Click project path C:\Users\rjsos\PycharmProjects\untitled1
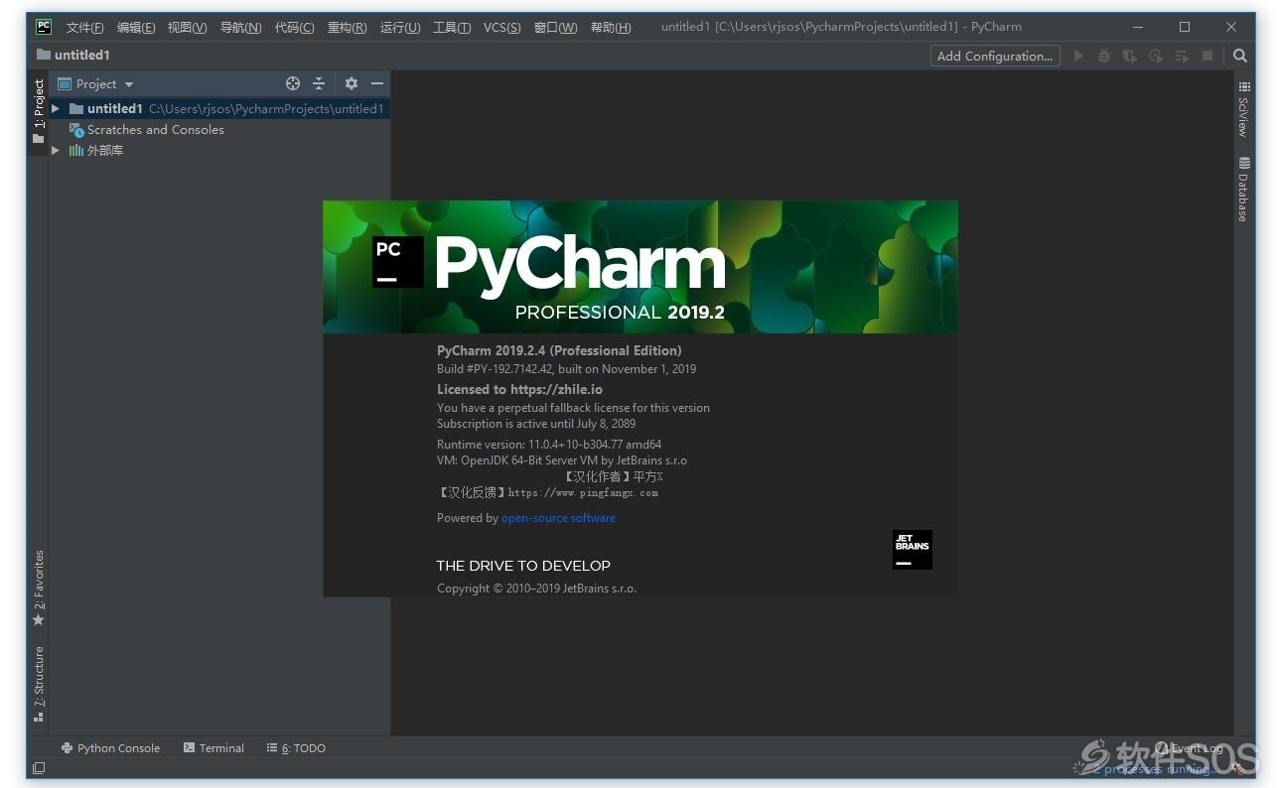 click(x=266, y=109)
